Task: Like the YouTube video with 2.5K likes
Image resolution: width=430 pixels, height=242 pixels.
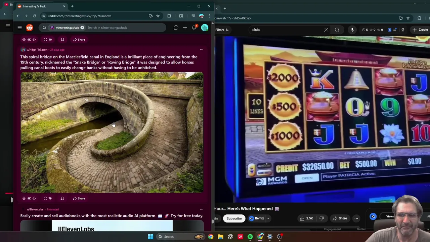Action: 306,218
